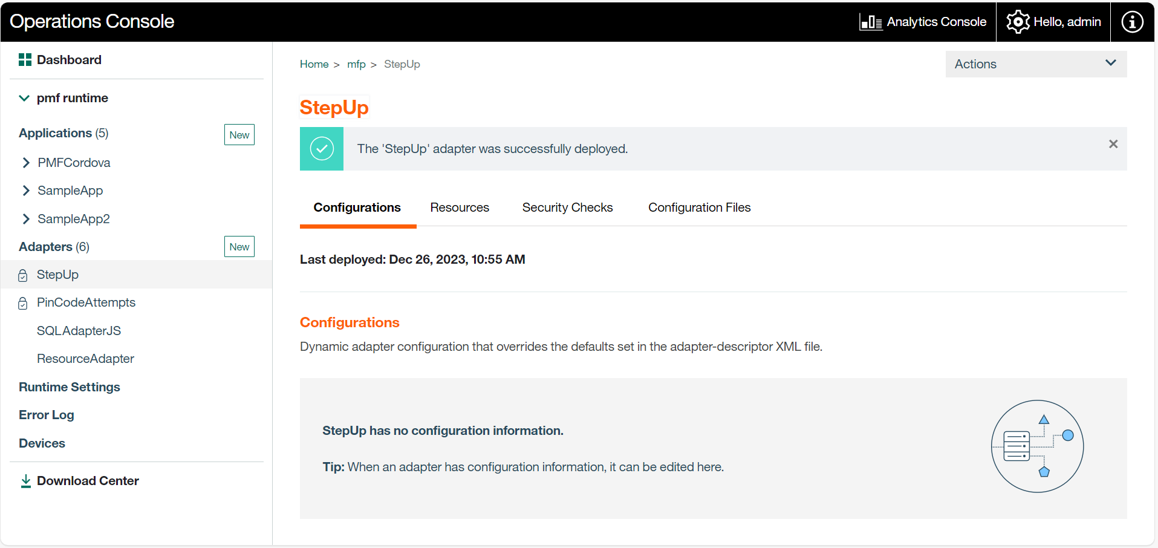Click the Download Center arrow icon
Image resolution: width=1158 pixels, height=548 pixels.
(25, 481)
